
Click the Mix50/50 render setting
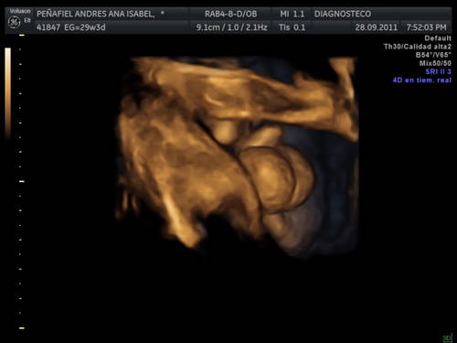pos(435,63)
